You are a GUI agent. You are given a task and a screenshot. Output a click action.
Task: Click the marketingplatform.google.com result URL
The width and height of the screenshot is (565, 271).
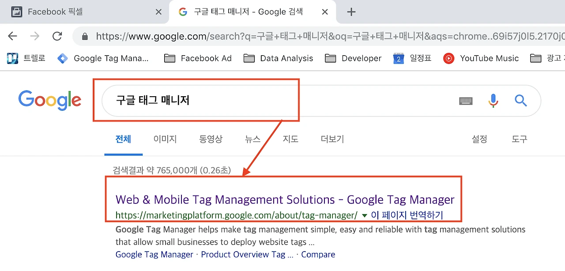point(236,215)
